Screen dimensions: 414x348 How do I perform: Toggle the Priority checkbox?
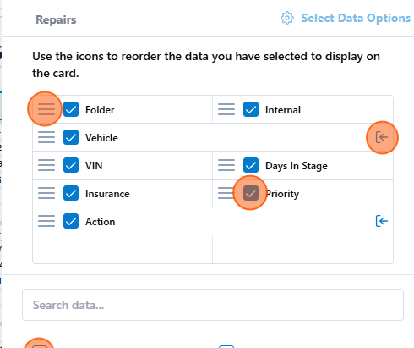tap(251, 193)
